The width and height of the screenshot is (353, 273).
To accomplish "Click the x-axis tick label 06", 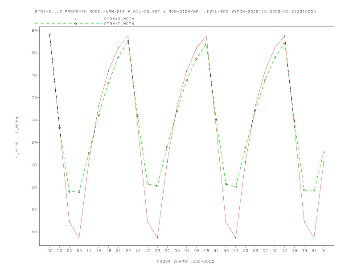I will [70, 251].
